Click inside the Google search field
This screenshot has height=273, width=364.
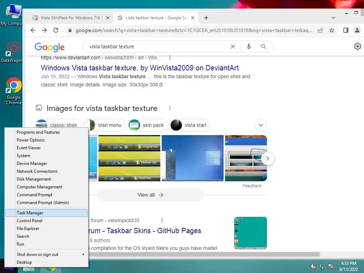click(x=158, y=47)
